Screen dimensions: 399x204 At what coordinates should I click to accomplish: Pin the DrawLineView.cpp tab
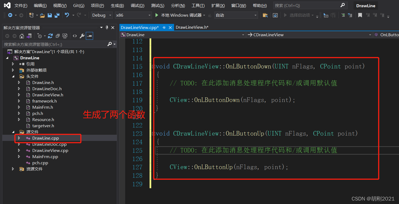[164, 27]
